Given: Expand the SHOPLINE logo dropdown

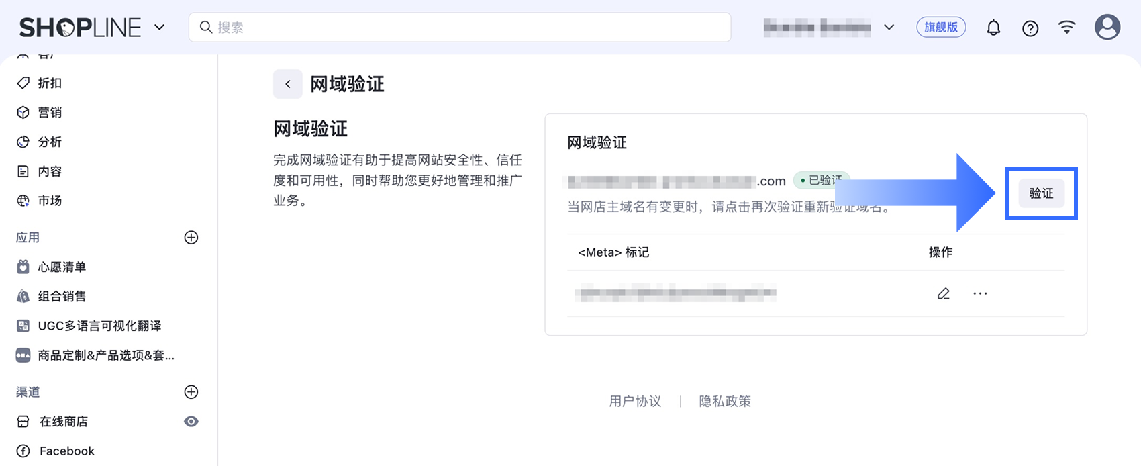Looking at the screenshot, I should 159,28.
